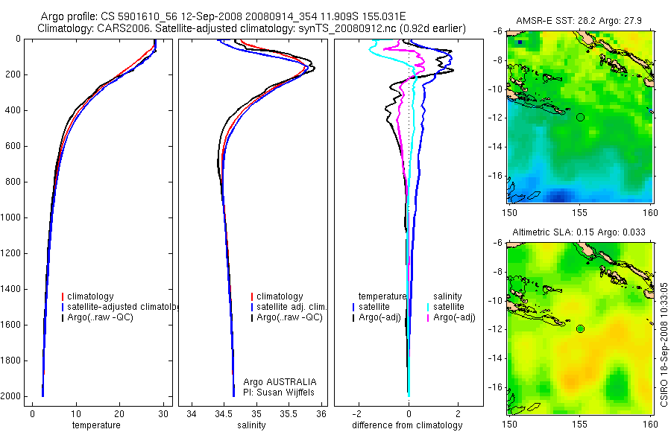This screenshot has width=671, height=432.
Task: Click latitude label '-16' on SLA map
Action: [x=497, y=387]
